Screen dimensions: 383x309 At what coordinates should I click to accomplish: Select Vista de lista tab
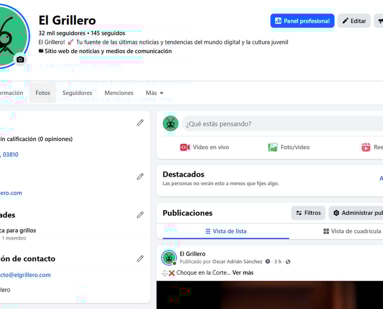(x=226, y=231)
